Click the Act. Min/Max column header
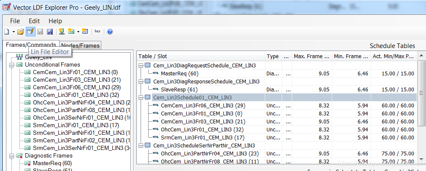The image size is (426, 171). pos(393,56)
